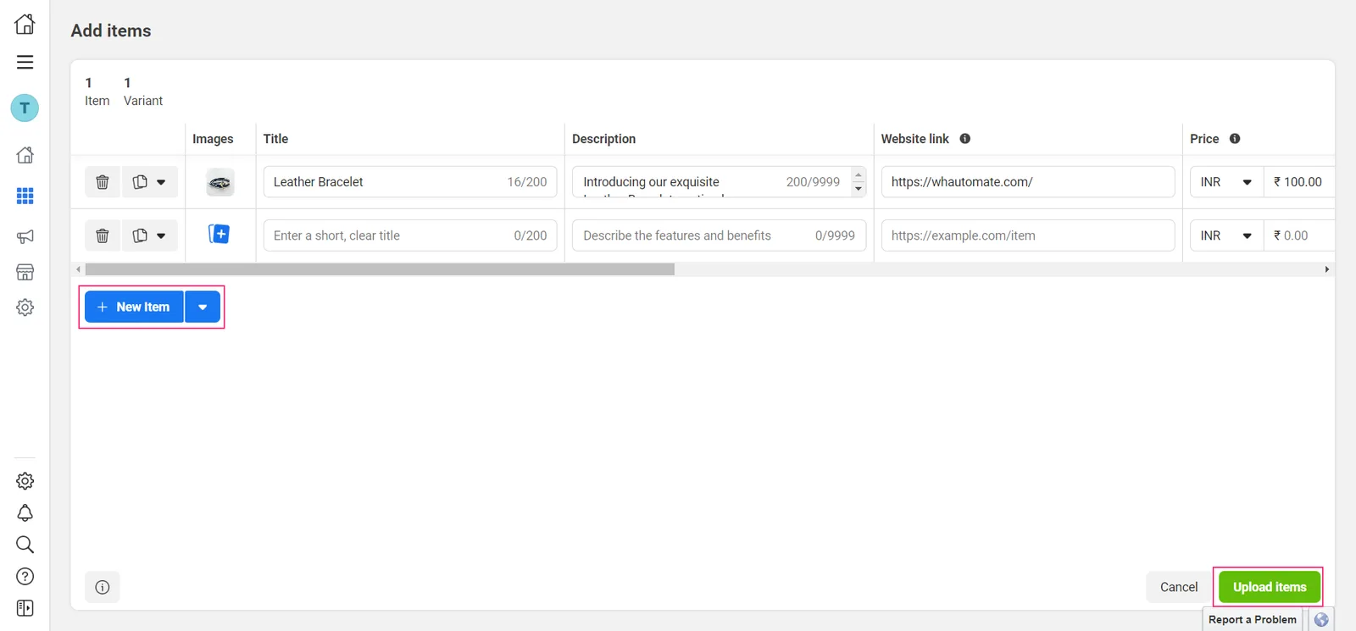Click the info button at bottom left
The width and height of the screenshot is (1356, 631).
pyautogui.click(x=102, y=587)
